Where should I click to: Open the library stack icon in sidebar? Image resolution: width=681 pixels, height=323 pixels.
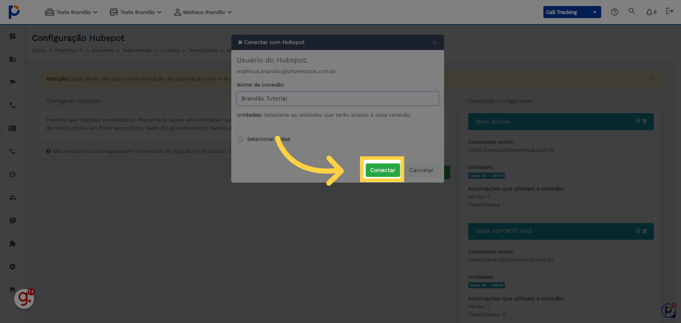click(x=12, y=221)
